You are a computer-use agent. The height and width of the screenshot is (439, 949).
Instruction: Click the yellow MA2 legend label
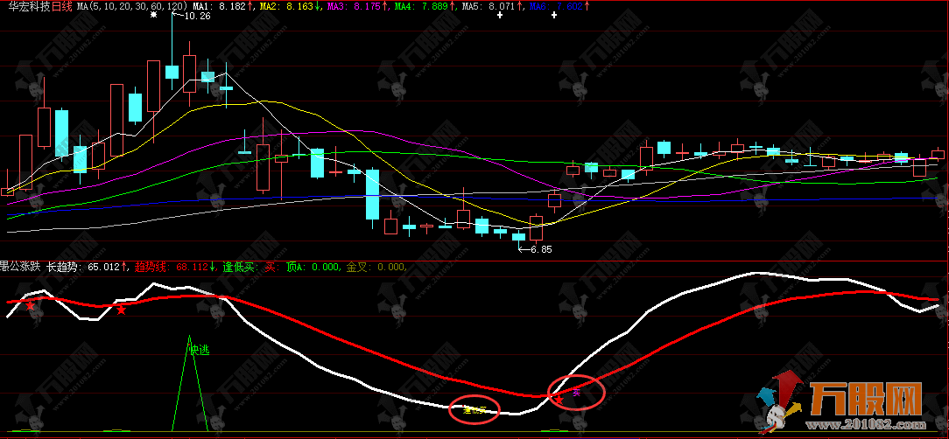pos(271,6)
